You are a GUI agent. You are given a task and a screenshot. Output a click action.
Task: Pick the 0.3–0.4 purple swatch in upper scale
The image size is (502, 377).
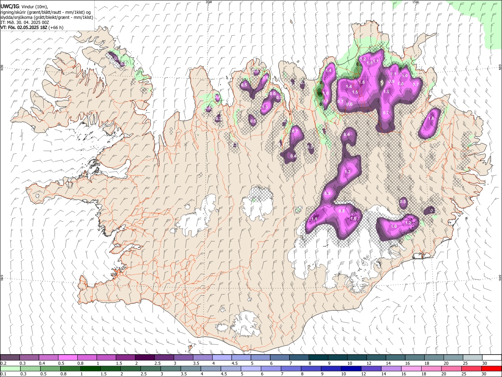[x=29, y=357]
